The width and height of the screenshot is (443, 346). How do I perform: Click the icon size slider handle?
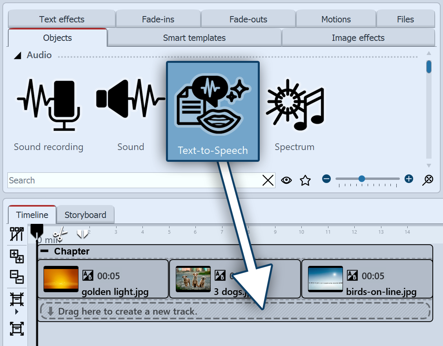(362, 179)
